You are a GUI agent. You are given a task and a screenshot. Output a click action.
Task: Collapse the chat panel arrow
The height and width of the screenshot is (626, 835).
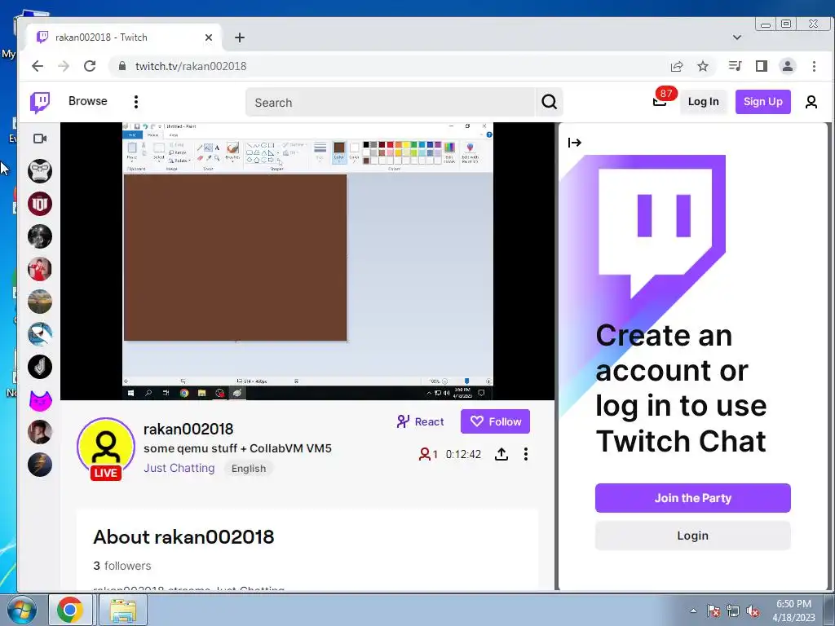pos(575,143)
